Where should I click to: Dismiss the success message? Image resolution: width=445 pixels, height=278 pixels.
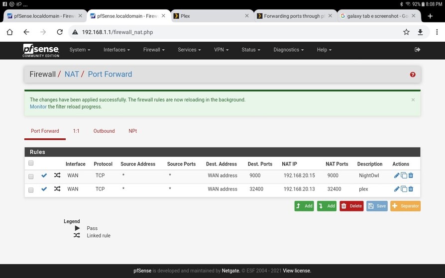(413, 100)
